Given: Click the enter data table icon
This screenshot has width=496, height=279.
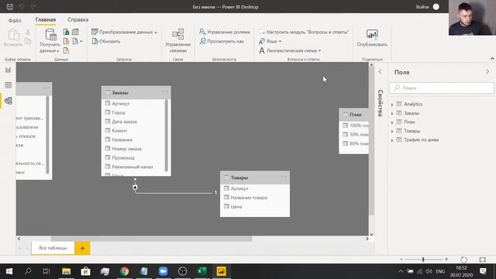Looking at the screenshot, I should click(x=75, y=32).
